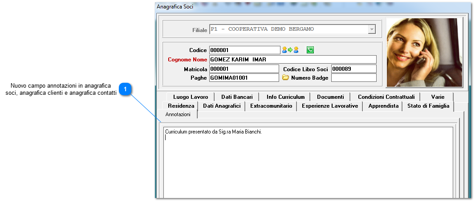The height and width of the screenshot is (202, 475).
Task: Select the Info Curriculum tab
Action: (x=285, y=97)
